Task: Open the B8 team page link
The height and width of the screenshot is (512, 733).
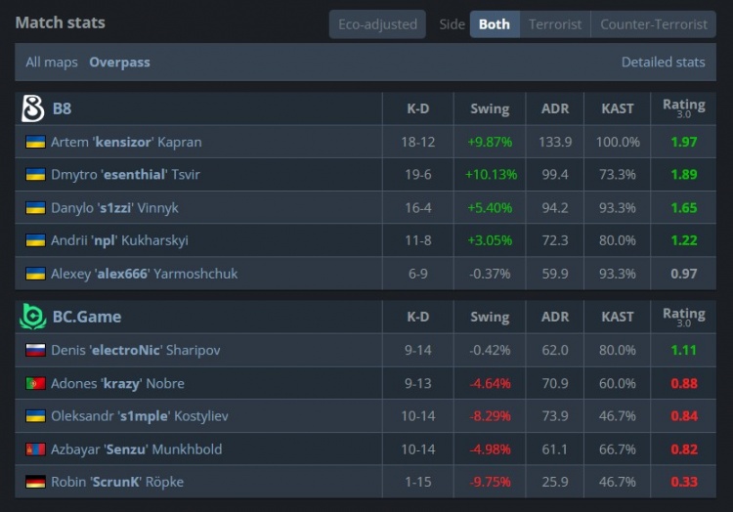Action: coord(62,108)
